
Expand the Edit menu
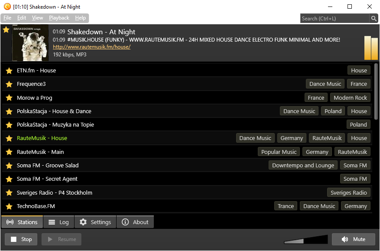pos(22,18)
